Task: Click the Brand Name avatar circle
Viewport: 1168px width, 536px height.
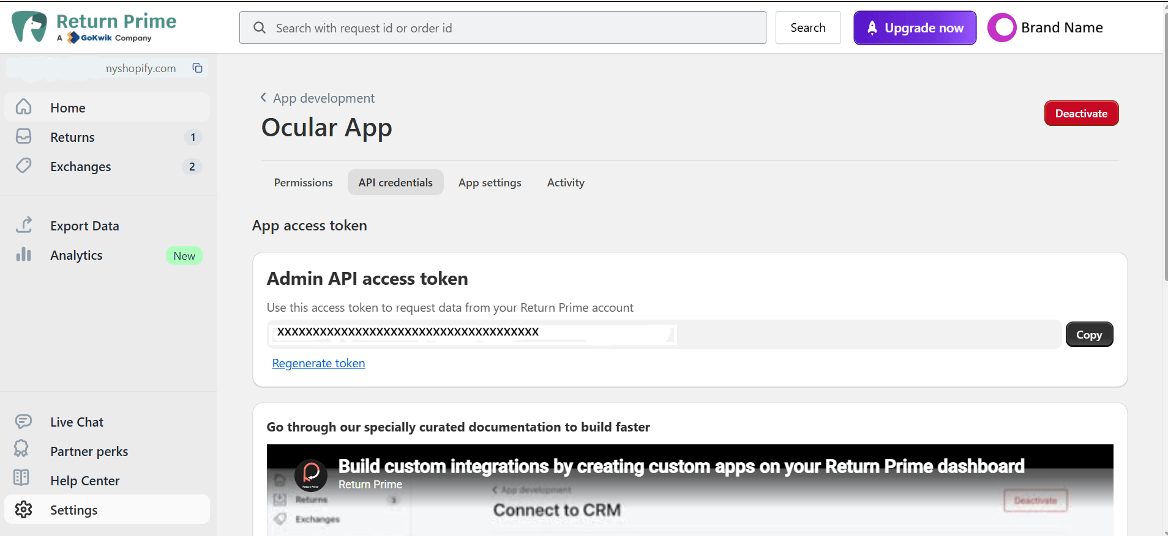Action: pos(1002,28)
